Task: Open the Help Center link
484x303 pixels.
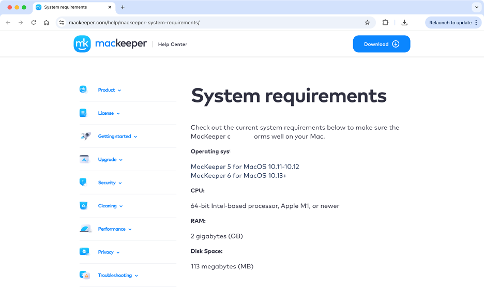Action: point(172,44)
